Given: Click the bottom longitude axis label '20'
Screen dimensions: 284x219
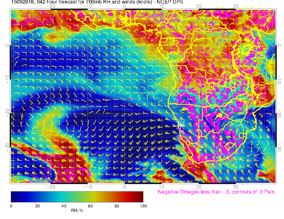Looking at the screenshot, I should 198,187.
